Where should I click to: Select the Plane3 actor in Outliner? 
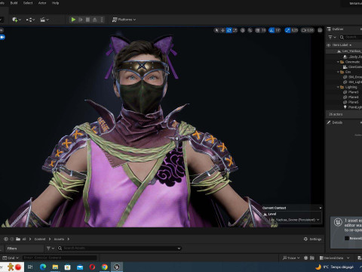351,92
